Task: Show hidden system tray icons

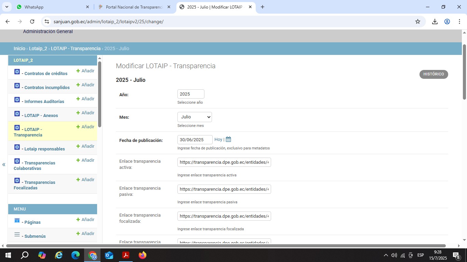Action: (x=386, y=255)
